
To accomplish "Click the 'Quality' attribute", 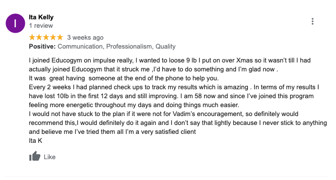I will click(165, 46).
